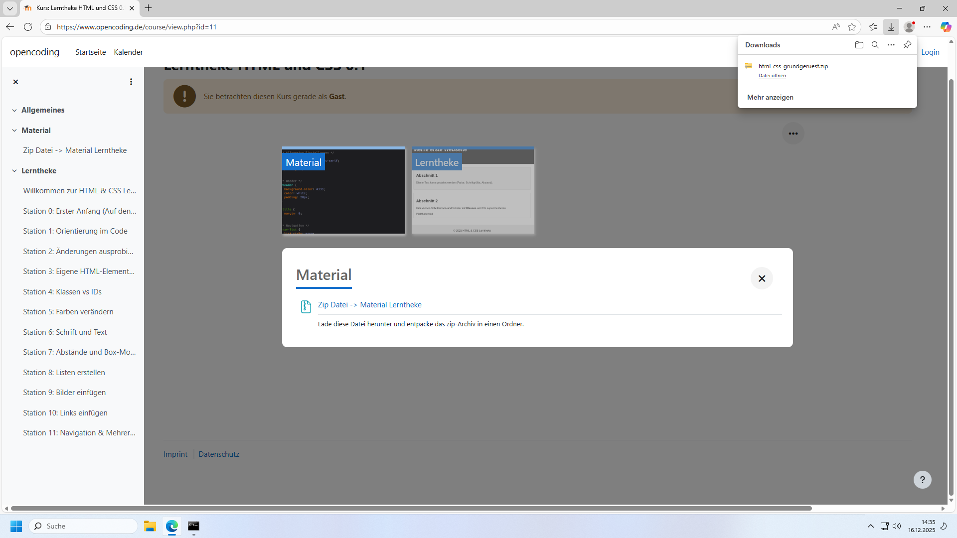Go to Startseite in navigation
957x538 pixels.
pos(90,52)
